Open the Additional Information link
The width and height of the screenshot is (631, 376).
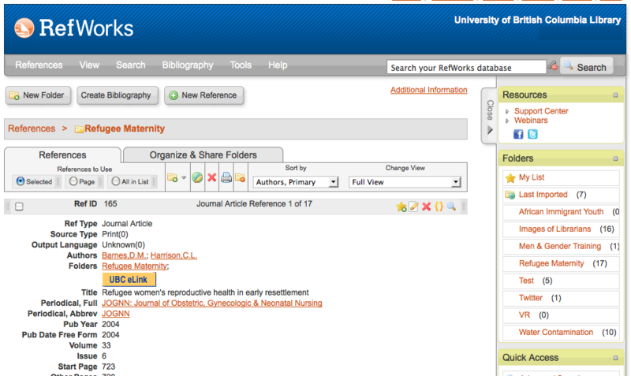[x=428, y=90]
